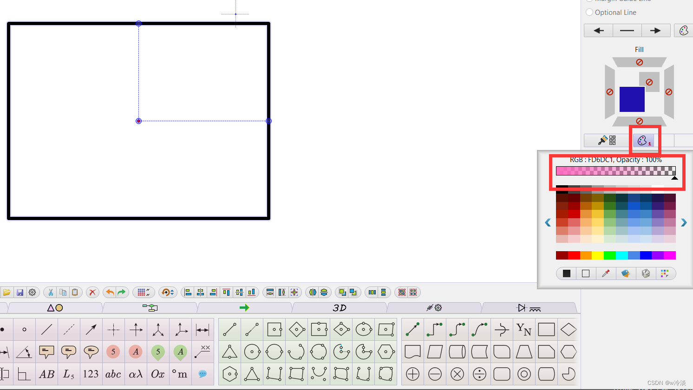
Task: Go to previous color palette page
Action: pyautogui.click(x=548, y=223)
